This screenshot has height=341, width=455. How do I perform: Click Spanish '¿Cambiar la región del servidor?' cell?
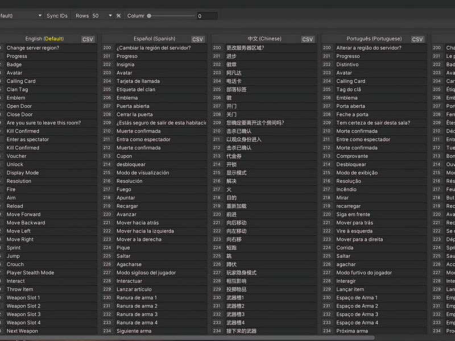(x=161, y=48)
